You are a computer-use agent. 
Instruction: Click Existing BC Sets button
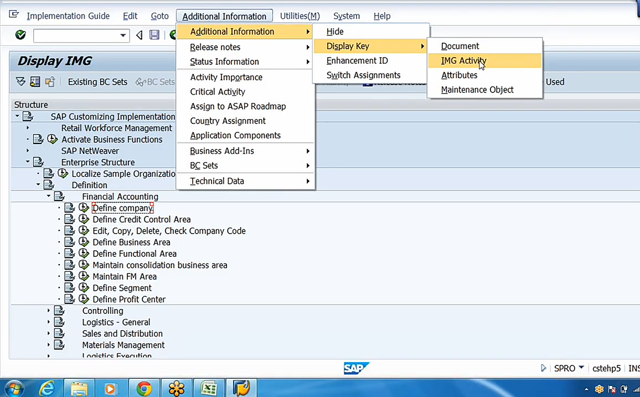click(97, 82)
